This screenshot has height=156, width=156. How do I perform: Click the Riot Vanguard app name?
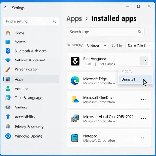[x=95, y=58]
